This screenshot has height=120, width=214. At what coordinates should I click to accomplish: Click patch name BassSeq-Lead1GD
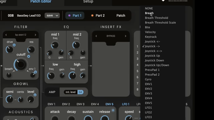coord(29,16)
